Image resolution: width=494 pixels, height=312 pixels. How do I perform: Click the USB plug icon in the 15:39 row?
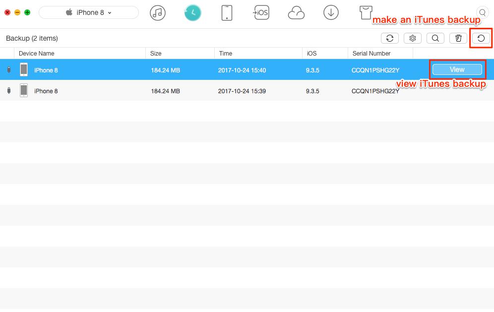coord(9,90)
